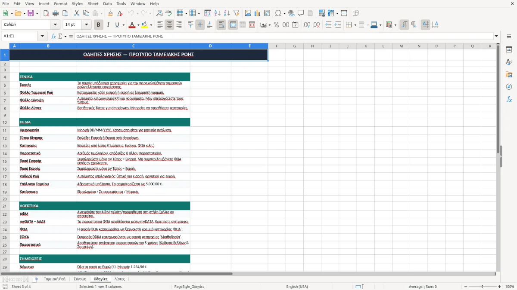517x290 pixels.
Task: Copy selection using the Copy icon
Action: coord(86,13)
